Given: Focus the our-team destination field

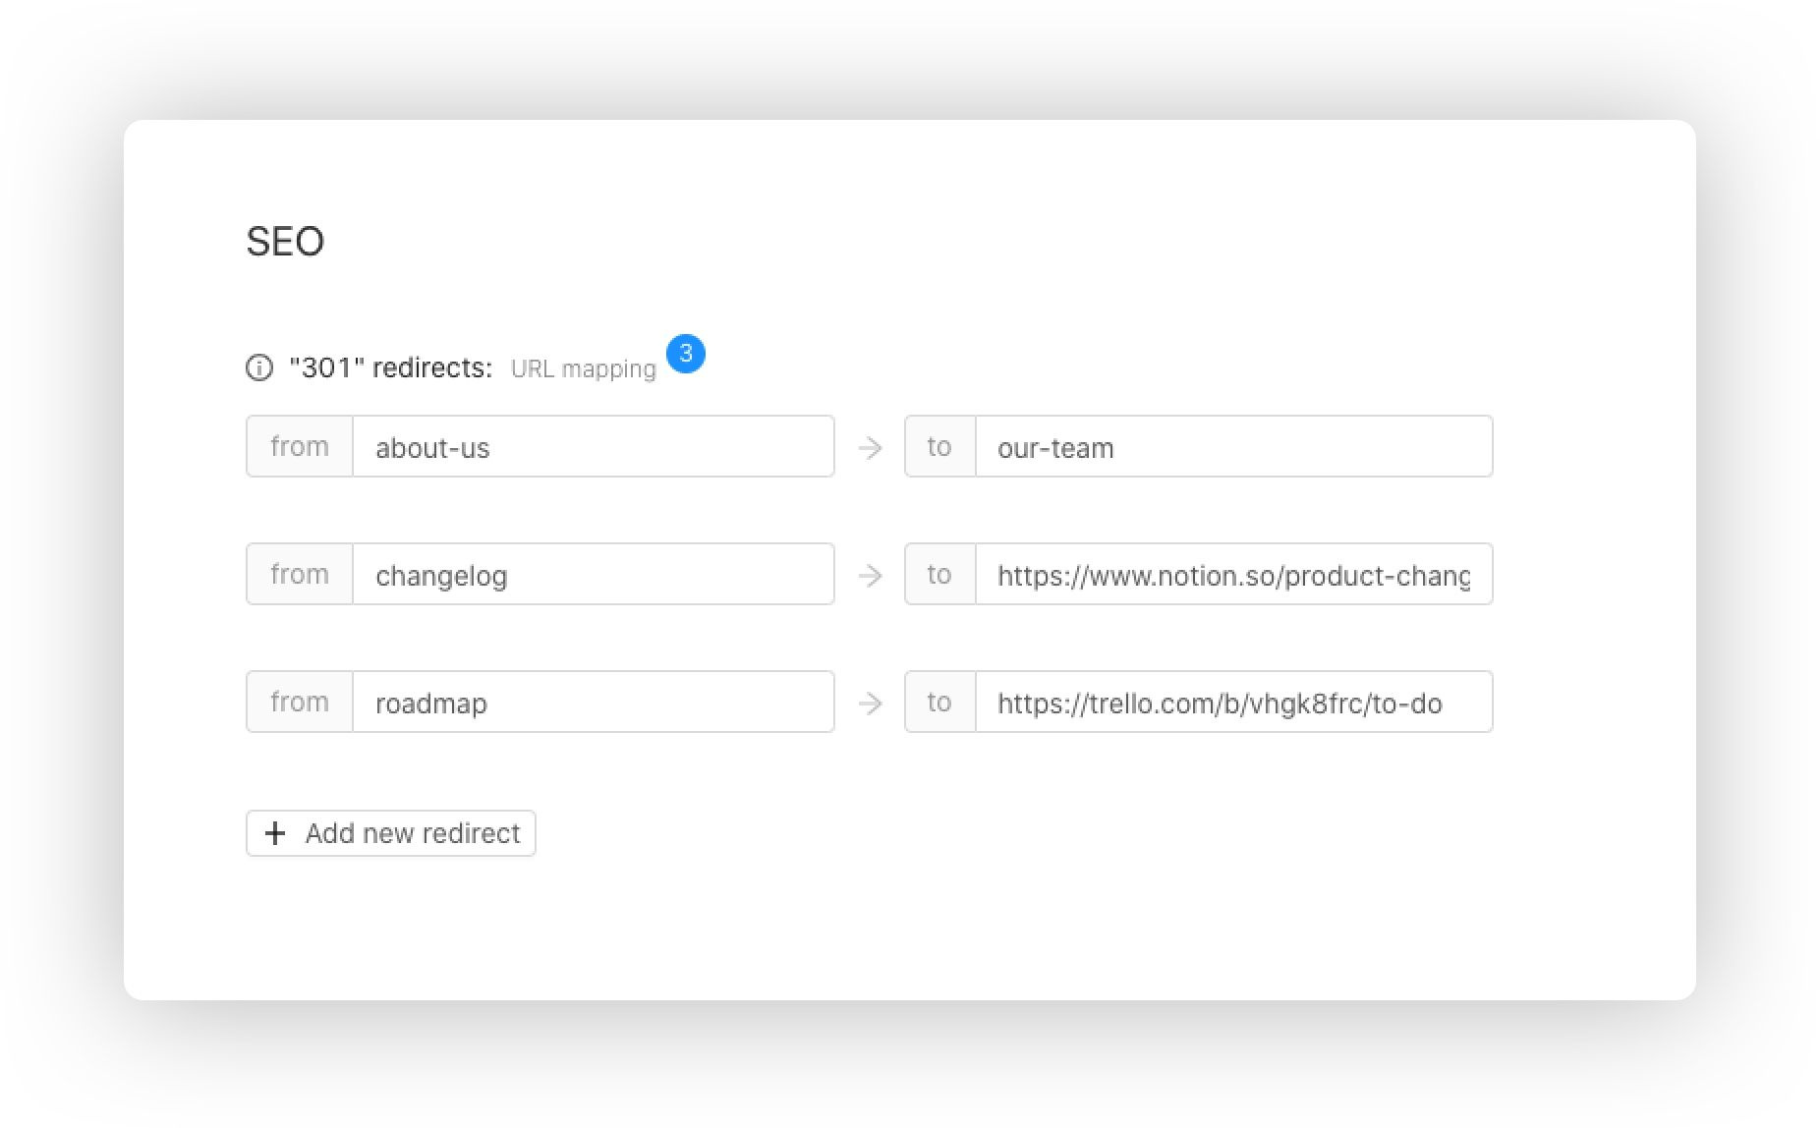Looking at the screenshot, I should pos(1233,448).
